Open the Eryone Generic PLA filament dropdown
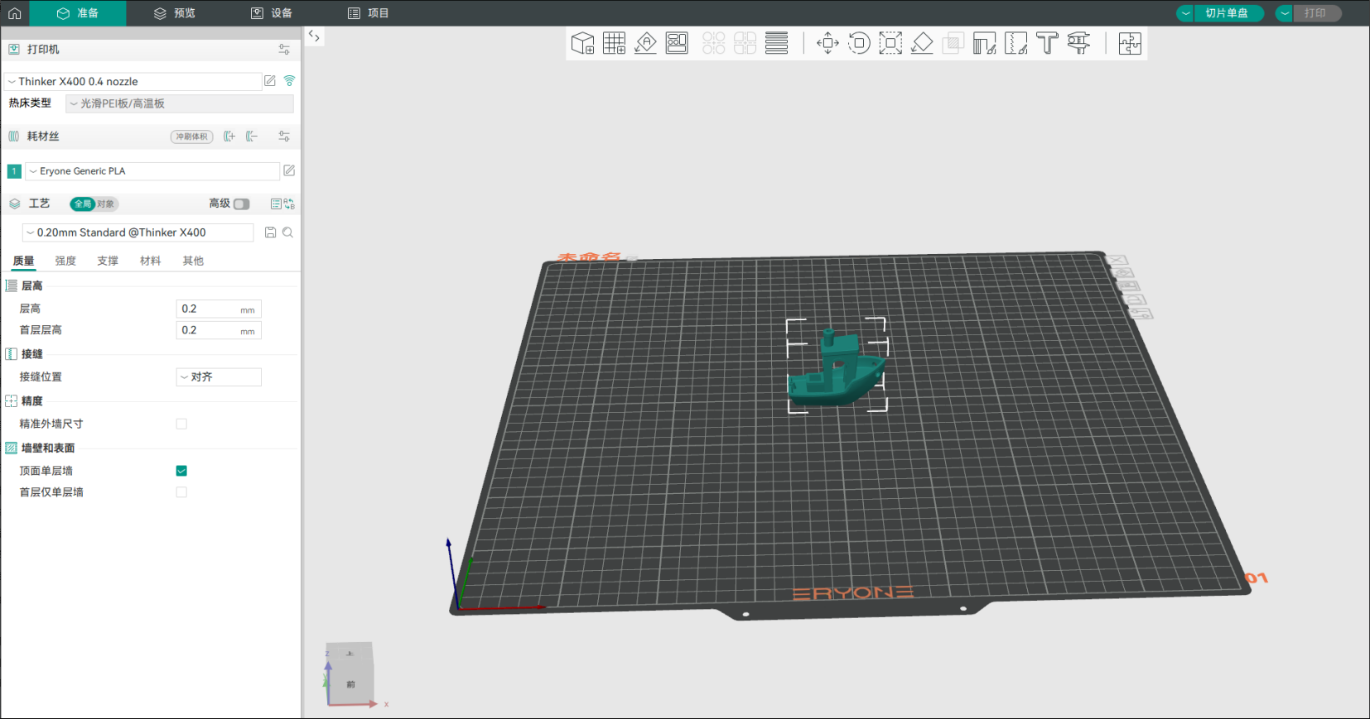Screen dimensions: 1370x719 click(152, 171)
